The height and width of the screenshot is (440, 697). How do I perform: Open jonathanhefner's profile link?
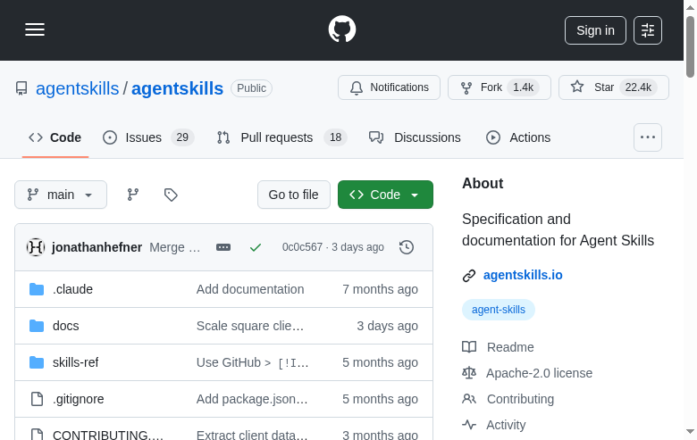tap(97, 247)
